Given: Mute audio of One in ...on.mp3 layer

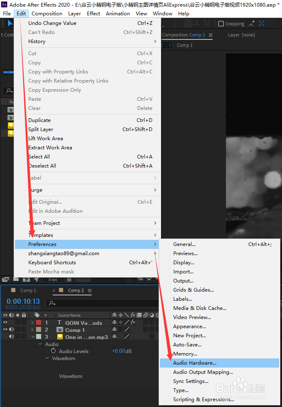Looking at the screenshot, I should click(12, 336).
